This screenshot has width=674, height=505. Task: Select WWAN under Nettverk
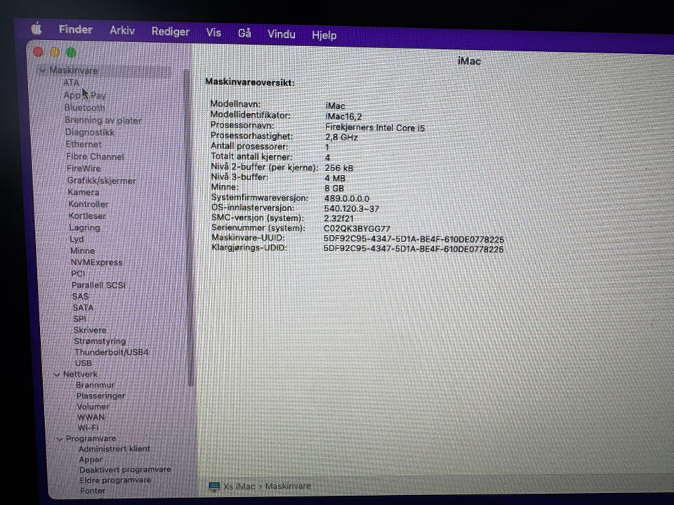pos(91,417)
